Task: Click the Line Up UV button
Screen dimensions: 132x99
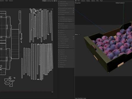Action: tap(66, 35)
